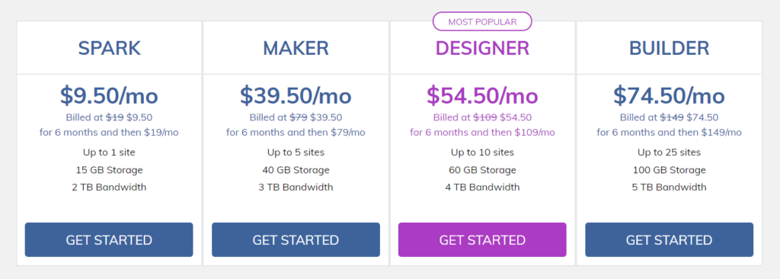The image size is (780, 279).
Task: Click GET STARTED under the Spark plan
Action: pos(109,239)
